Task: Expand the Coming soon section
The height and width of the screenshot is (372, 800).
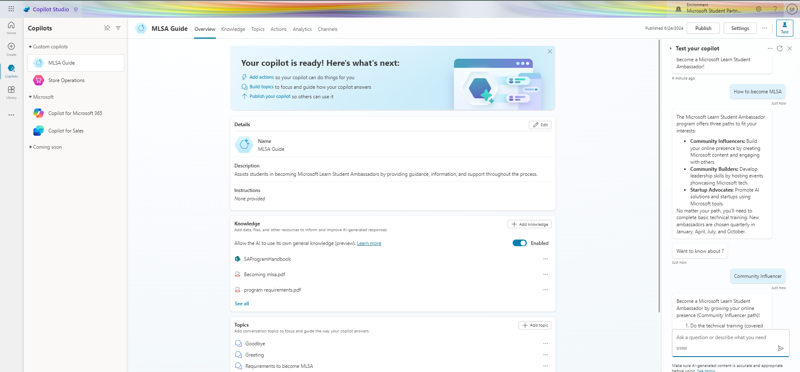Action: (30, 147)
